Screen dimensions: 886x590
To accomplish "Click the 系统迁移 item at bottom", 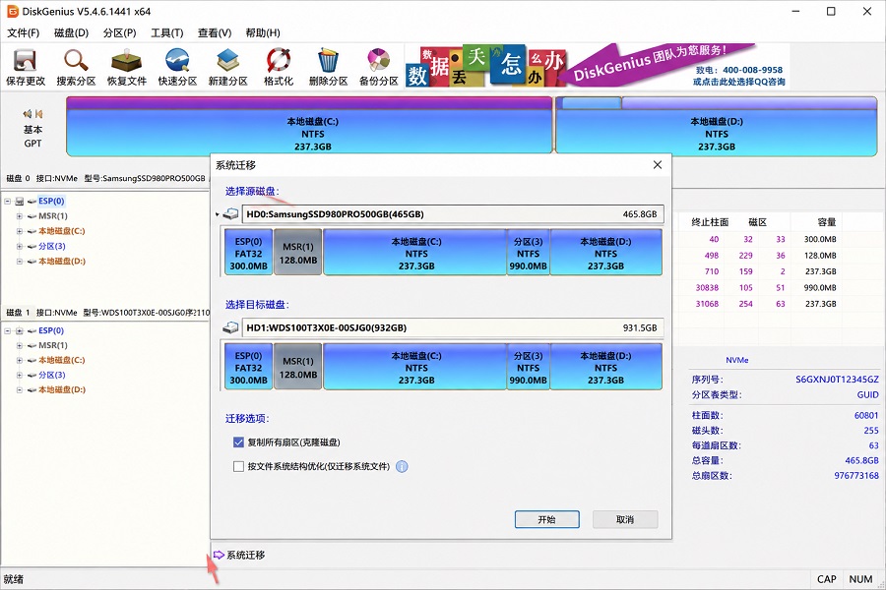I will click(x=239, y=555).
